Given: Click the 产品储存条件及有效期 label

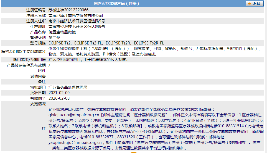Looking at the screenshot, I should click(26, 65).
